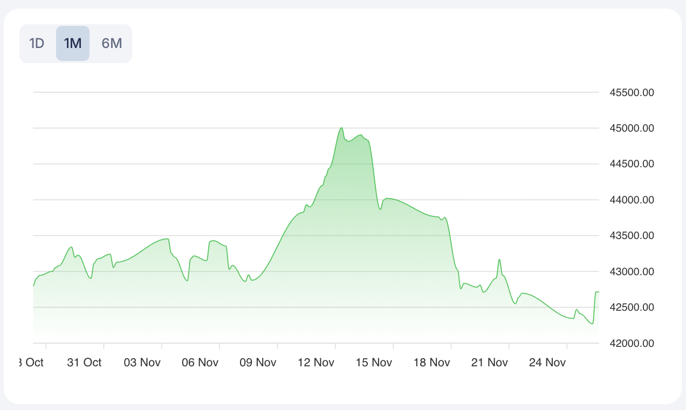This screenshot has height=410, width=686.
Task: Click the 45000.00 price axis label
Action: tap(632, 128)
